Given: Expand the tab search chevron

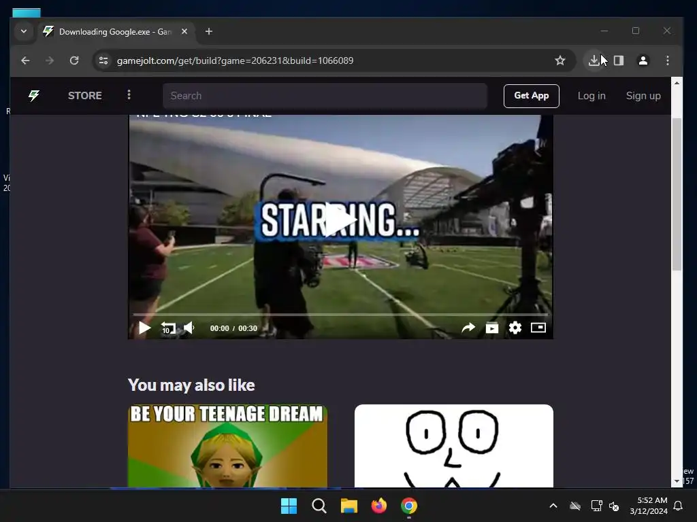Looking at the screenshot, I should tap(24, 31).
